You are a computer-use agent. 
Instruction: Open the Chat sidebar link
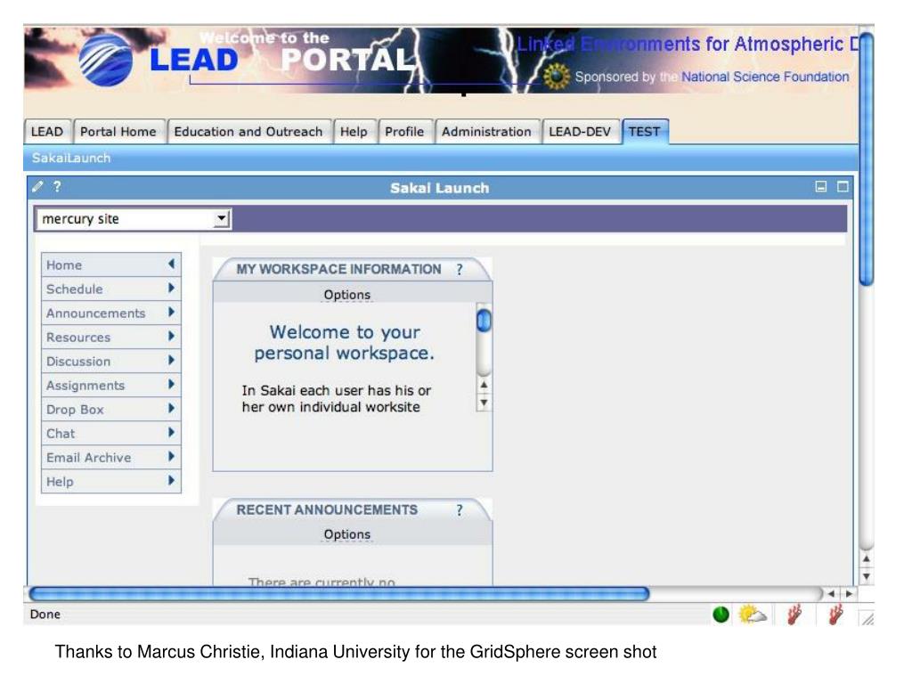coord(61,434)
